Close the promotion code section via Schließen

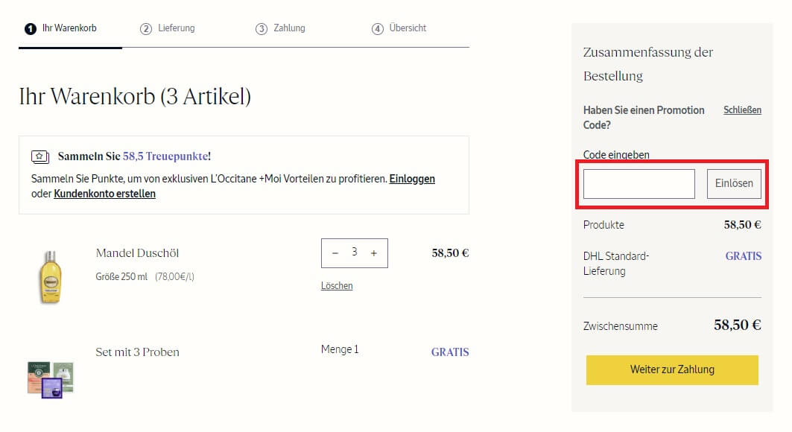click(x=742, y=110)
